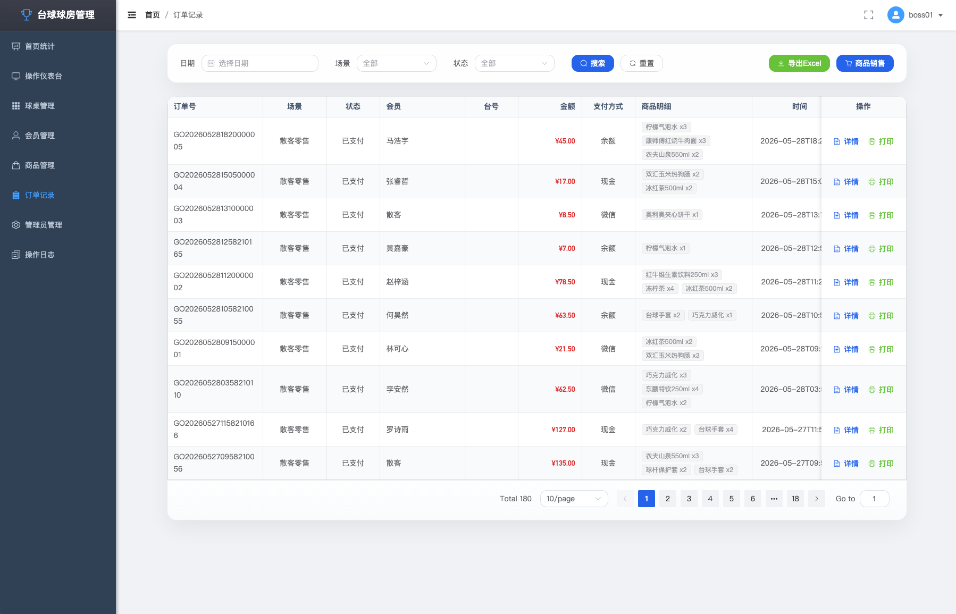Click the boss01 user avatar
Image resolution: width=956 pixels, height=614 pixels.
(896, 15)
